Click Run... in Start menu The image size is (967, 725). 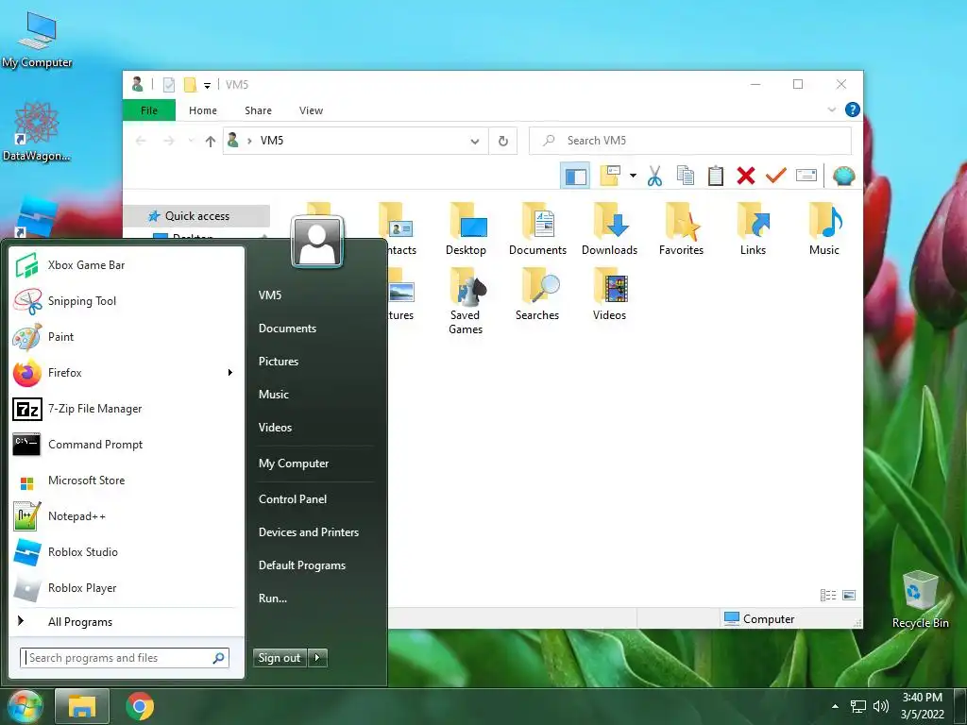point(273,598)
